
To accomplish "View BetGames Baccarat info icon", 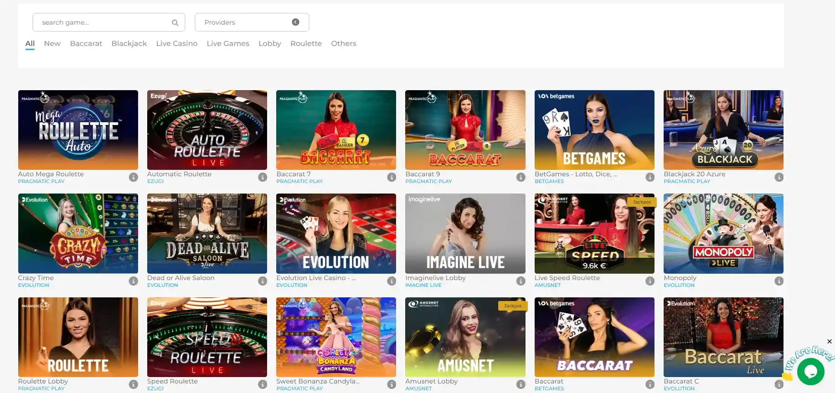I will (x=650, y=384).
